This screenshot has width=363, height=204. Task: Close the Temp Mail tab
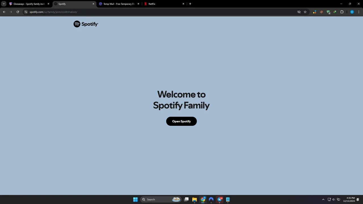[x=138, y=4]
